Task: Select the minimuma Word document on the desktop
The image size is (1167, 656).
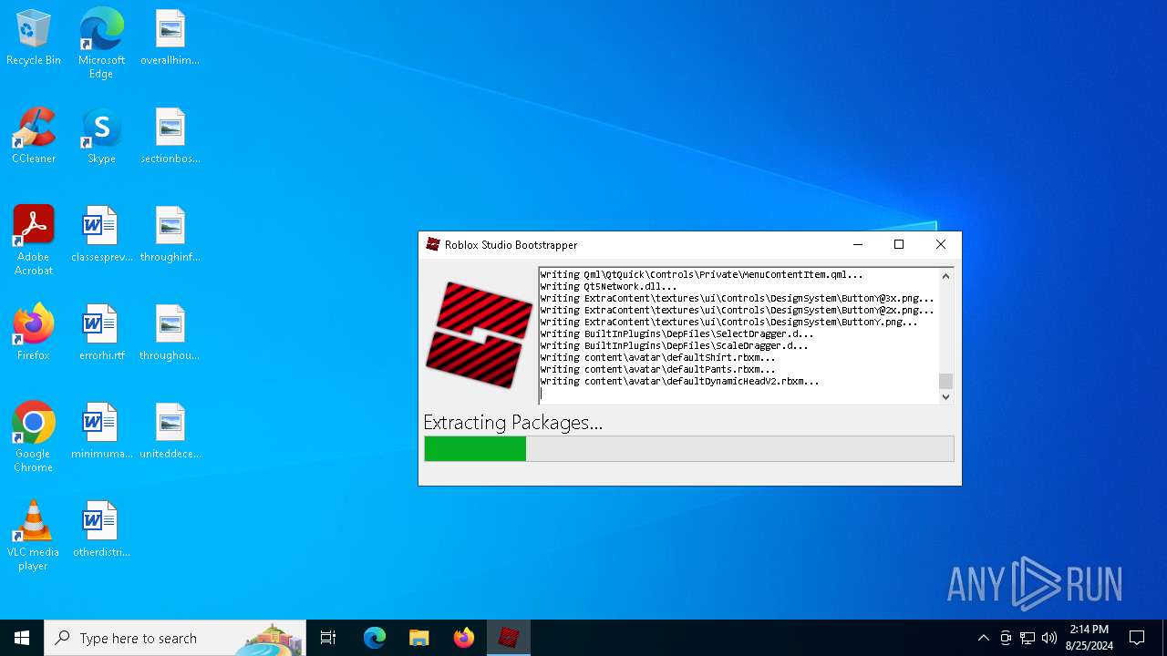Action: (101, 432)
